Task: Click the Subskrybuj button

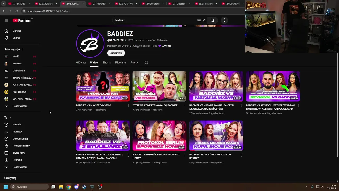Action: point(116,53)
